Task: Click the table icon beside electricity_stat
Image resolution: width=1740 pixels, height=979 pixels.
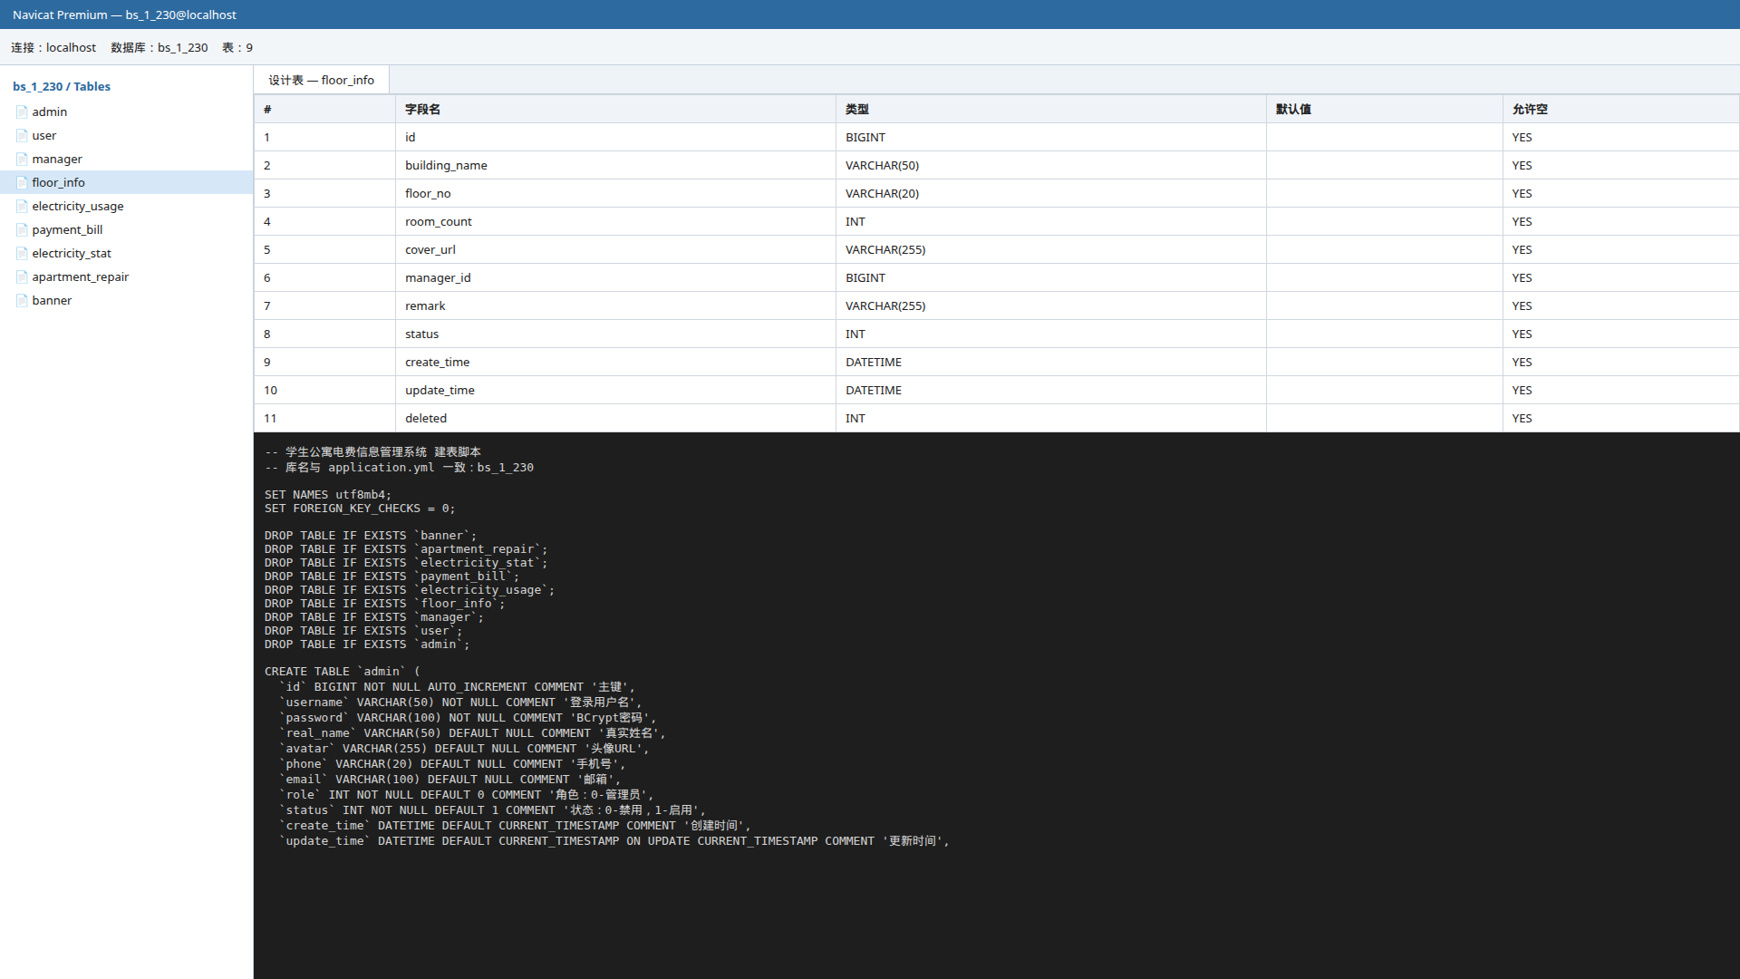Action: 22,253
